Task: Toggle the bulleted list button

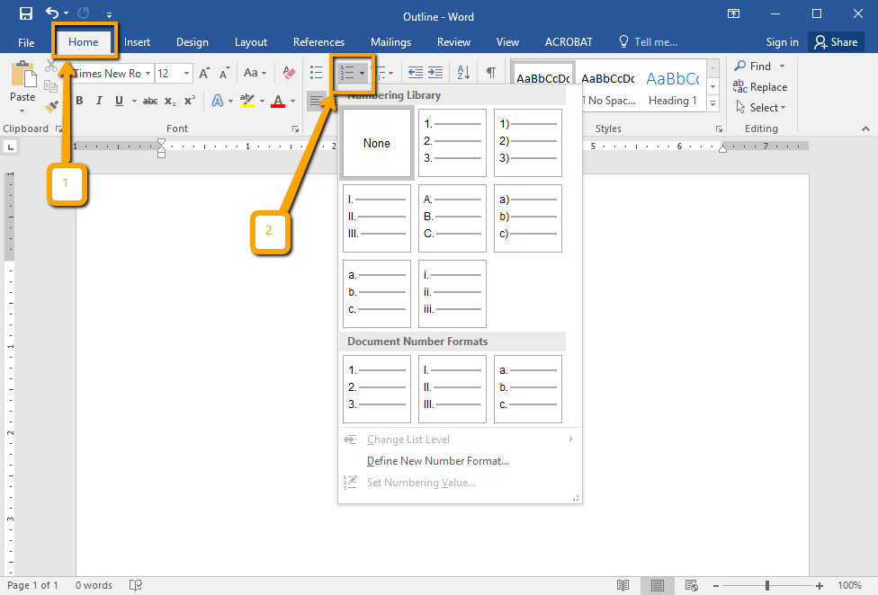Action: tap(316, 73)
